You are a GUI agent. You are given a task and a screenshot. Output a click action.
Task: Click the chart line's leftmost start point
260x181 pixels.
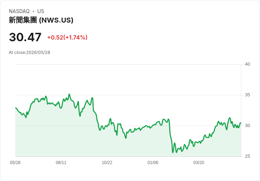tap(16, 108)
